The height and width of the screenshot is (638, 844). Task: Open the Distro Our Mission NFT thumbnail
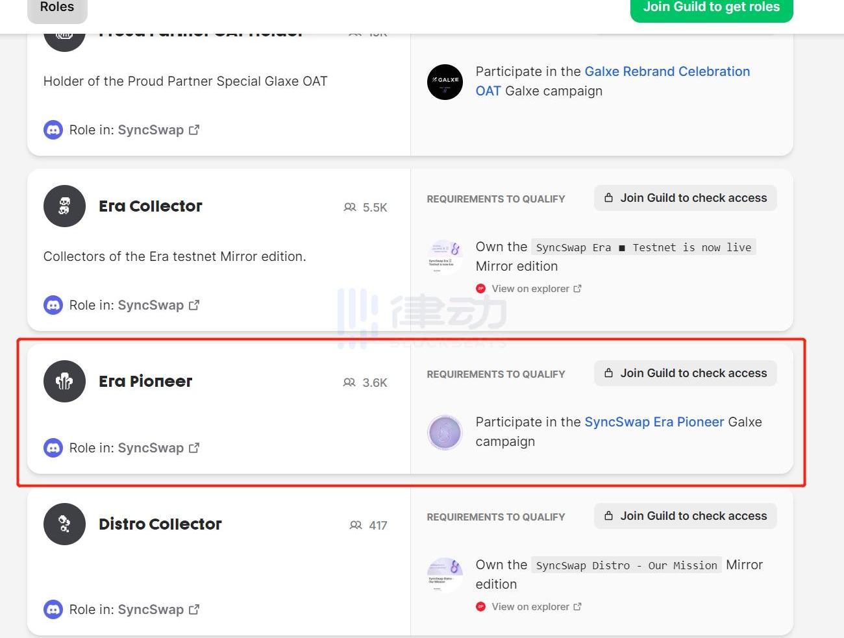pos(445,574)
